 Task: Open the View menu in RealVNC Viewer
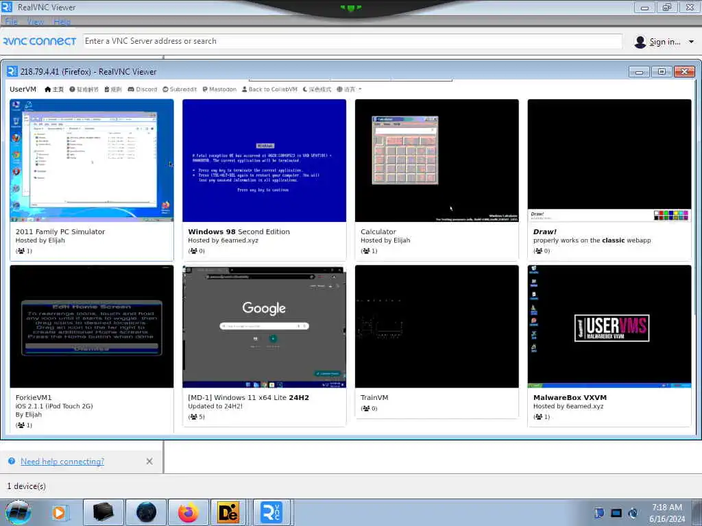[36, 21]
